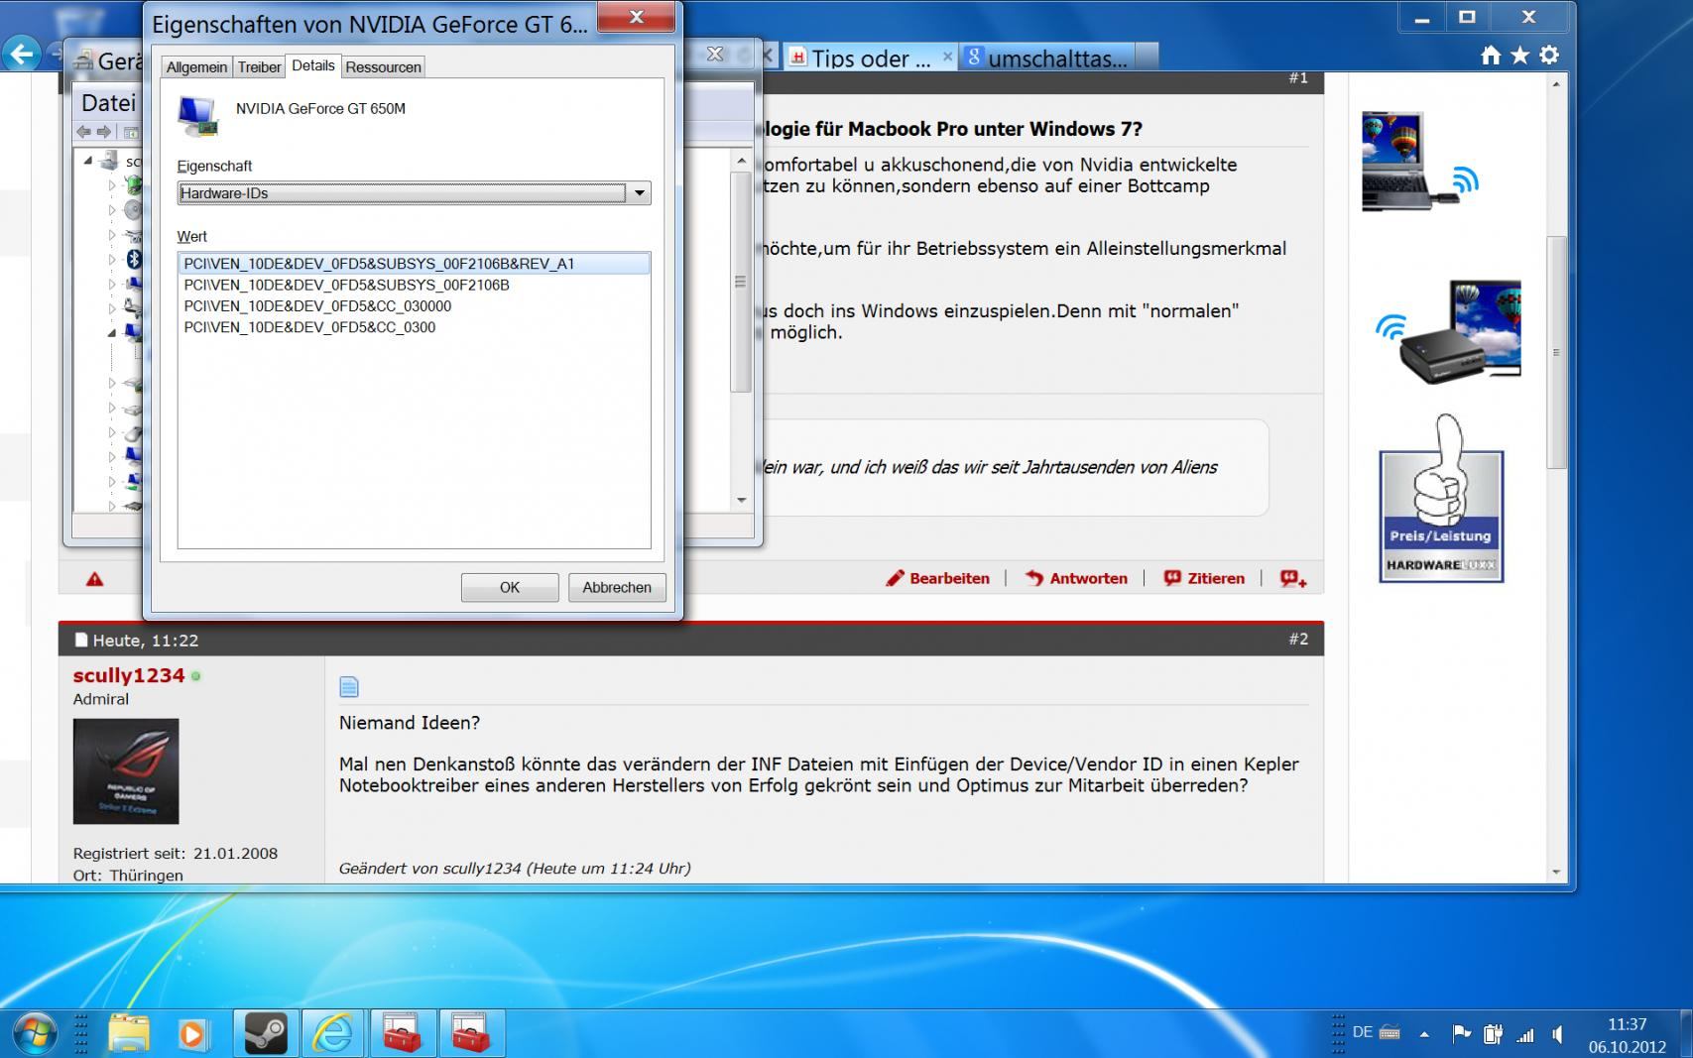The width and height of the screenshot is (1693, 1058).
Task: Click the browser page vertical scrollbar thumb
Action: (x=1555, y=352)
